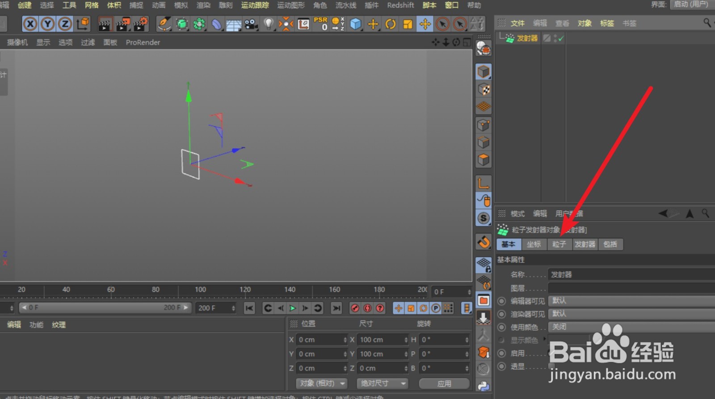Click position X value stepper arrows
715x399 pixels.
(345, 340)
